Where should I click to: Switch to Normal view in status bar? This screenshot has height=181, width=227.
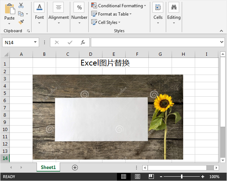click(x=123, y=177)
